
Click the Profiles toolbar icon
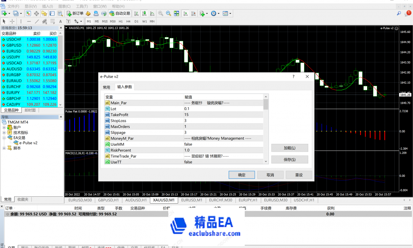tap(16, 13)
